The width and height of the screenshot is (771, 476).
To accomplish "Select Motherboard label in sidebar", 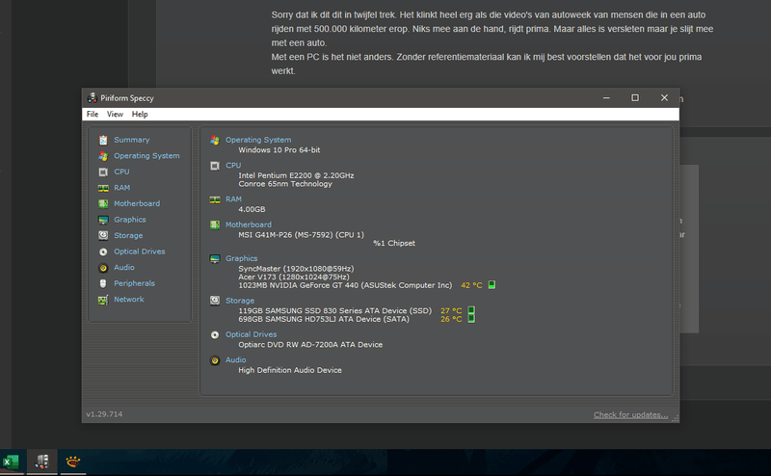I will click(137, 203).
